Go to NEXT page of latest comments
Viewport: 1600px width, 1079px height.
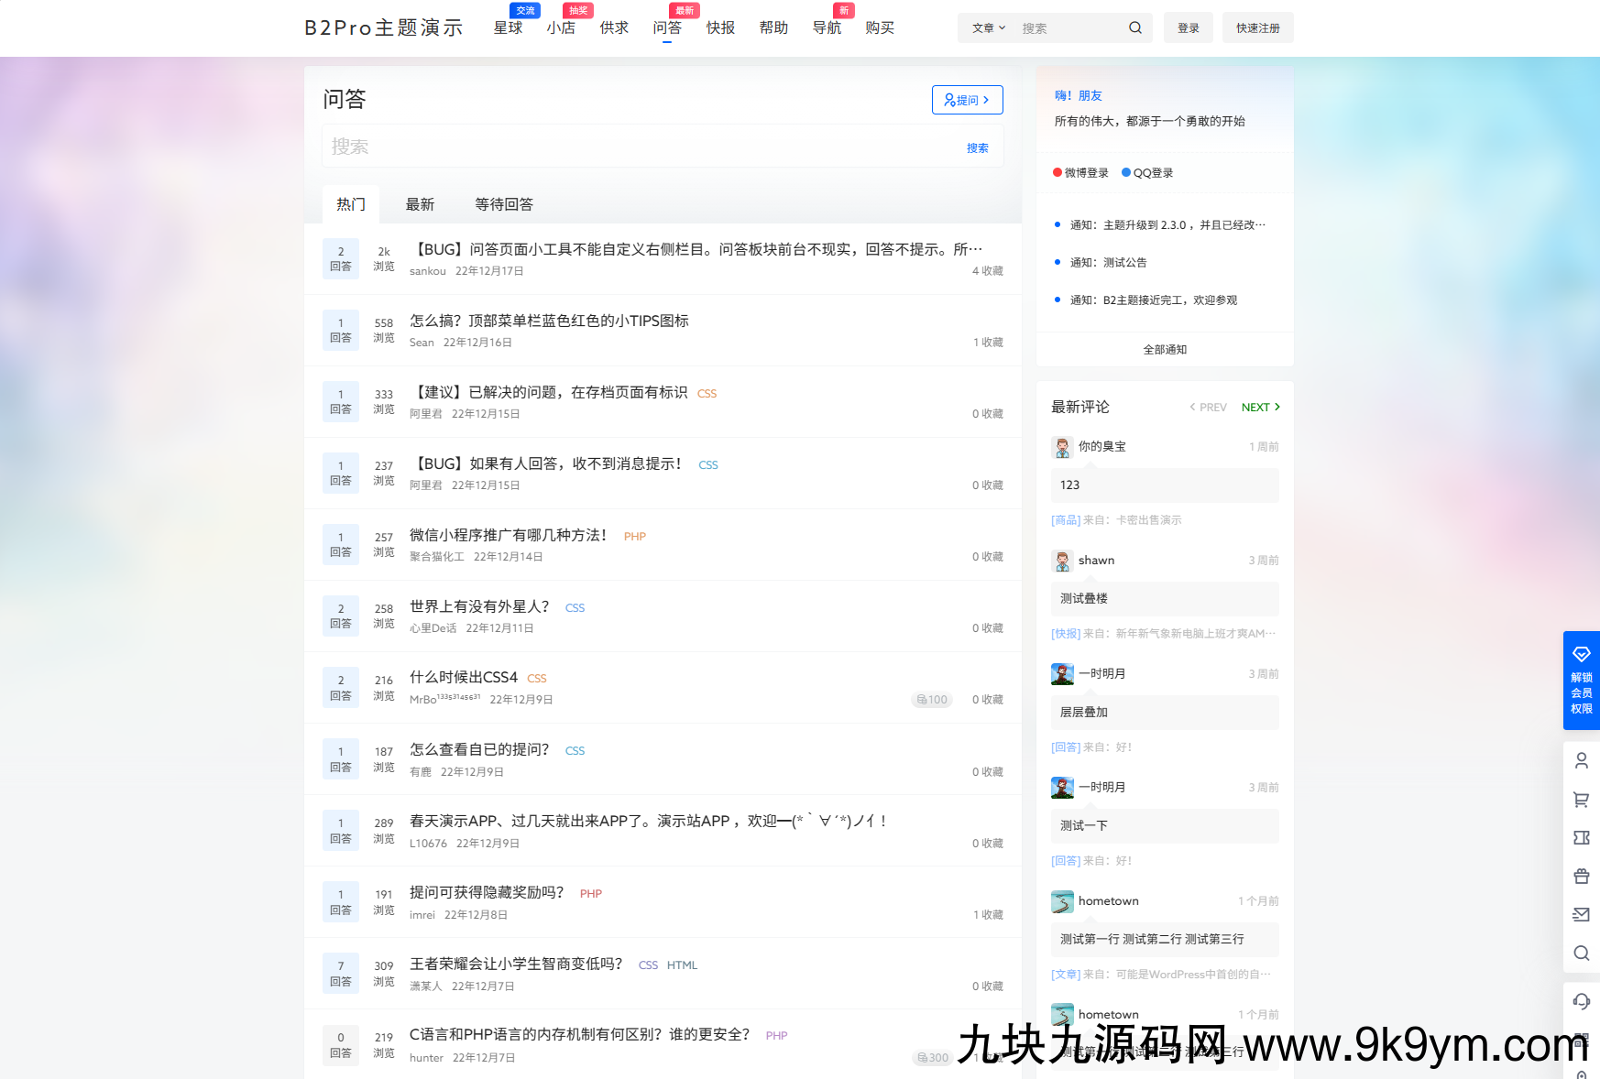tap(1260, 408)
